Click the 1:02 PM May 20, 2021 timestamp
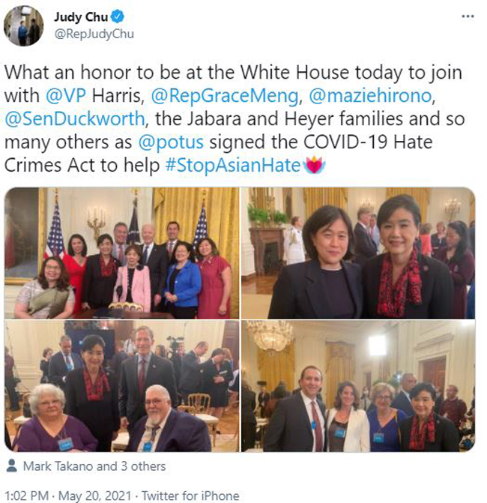487x503 pixels. [x=68, y=496]
